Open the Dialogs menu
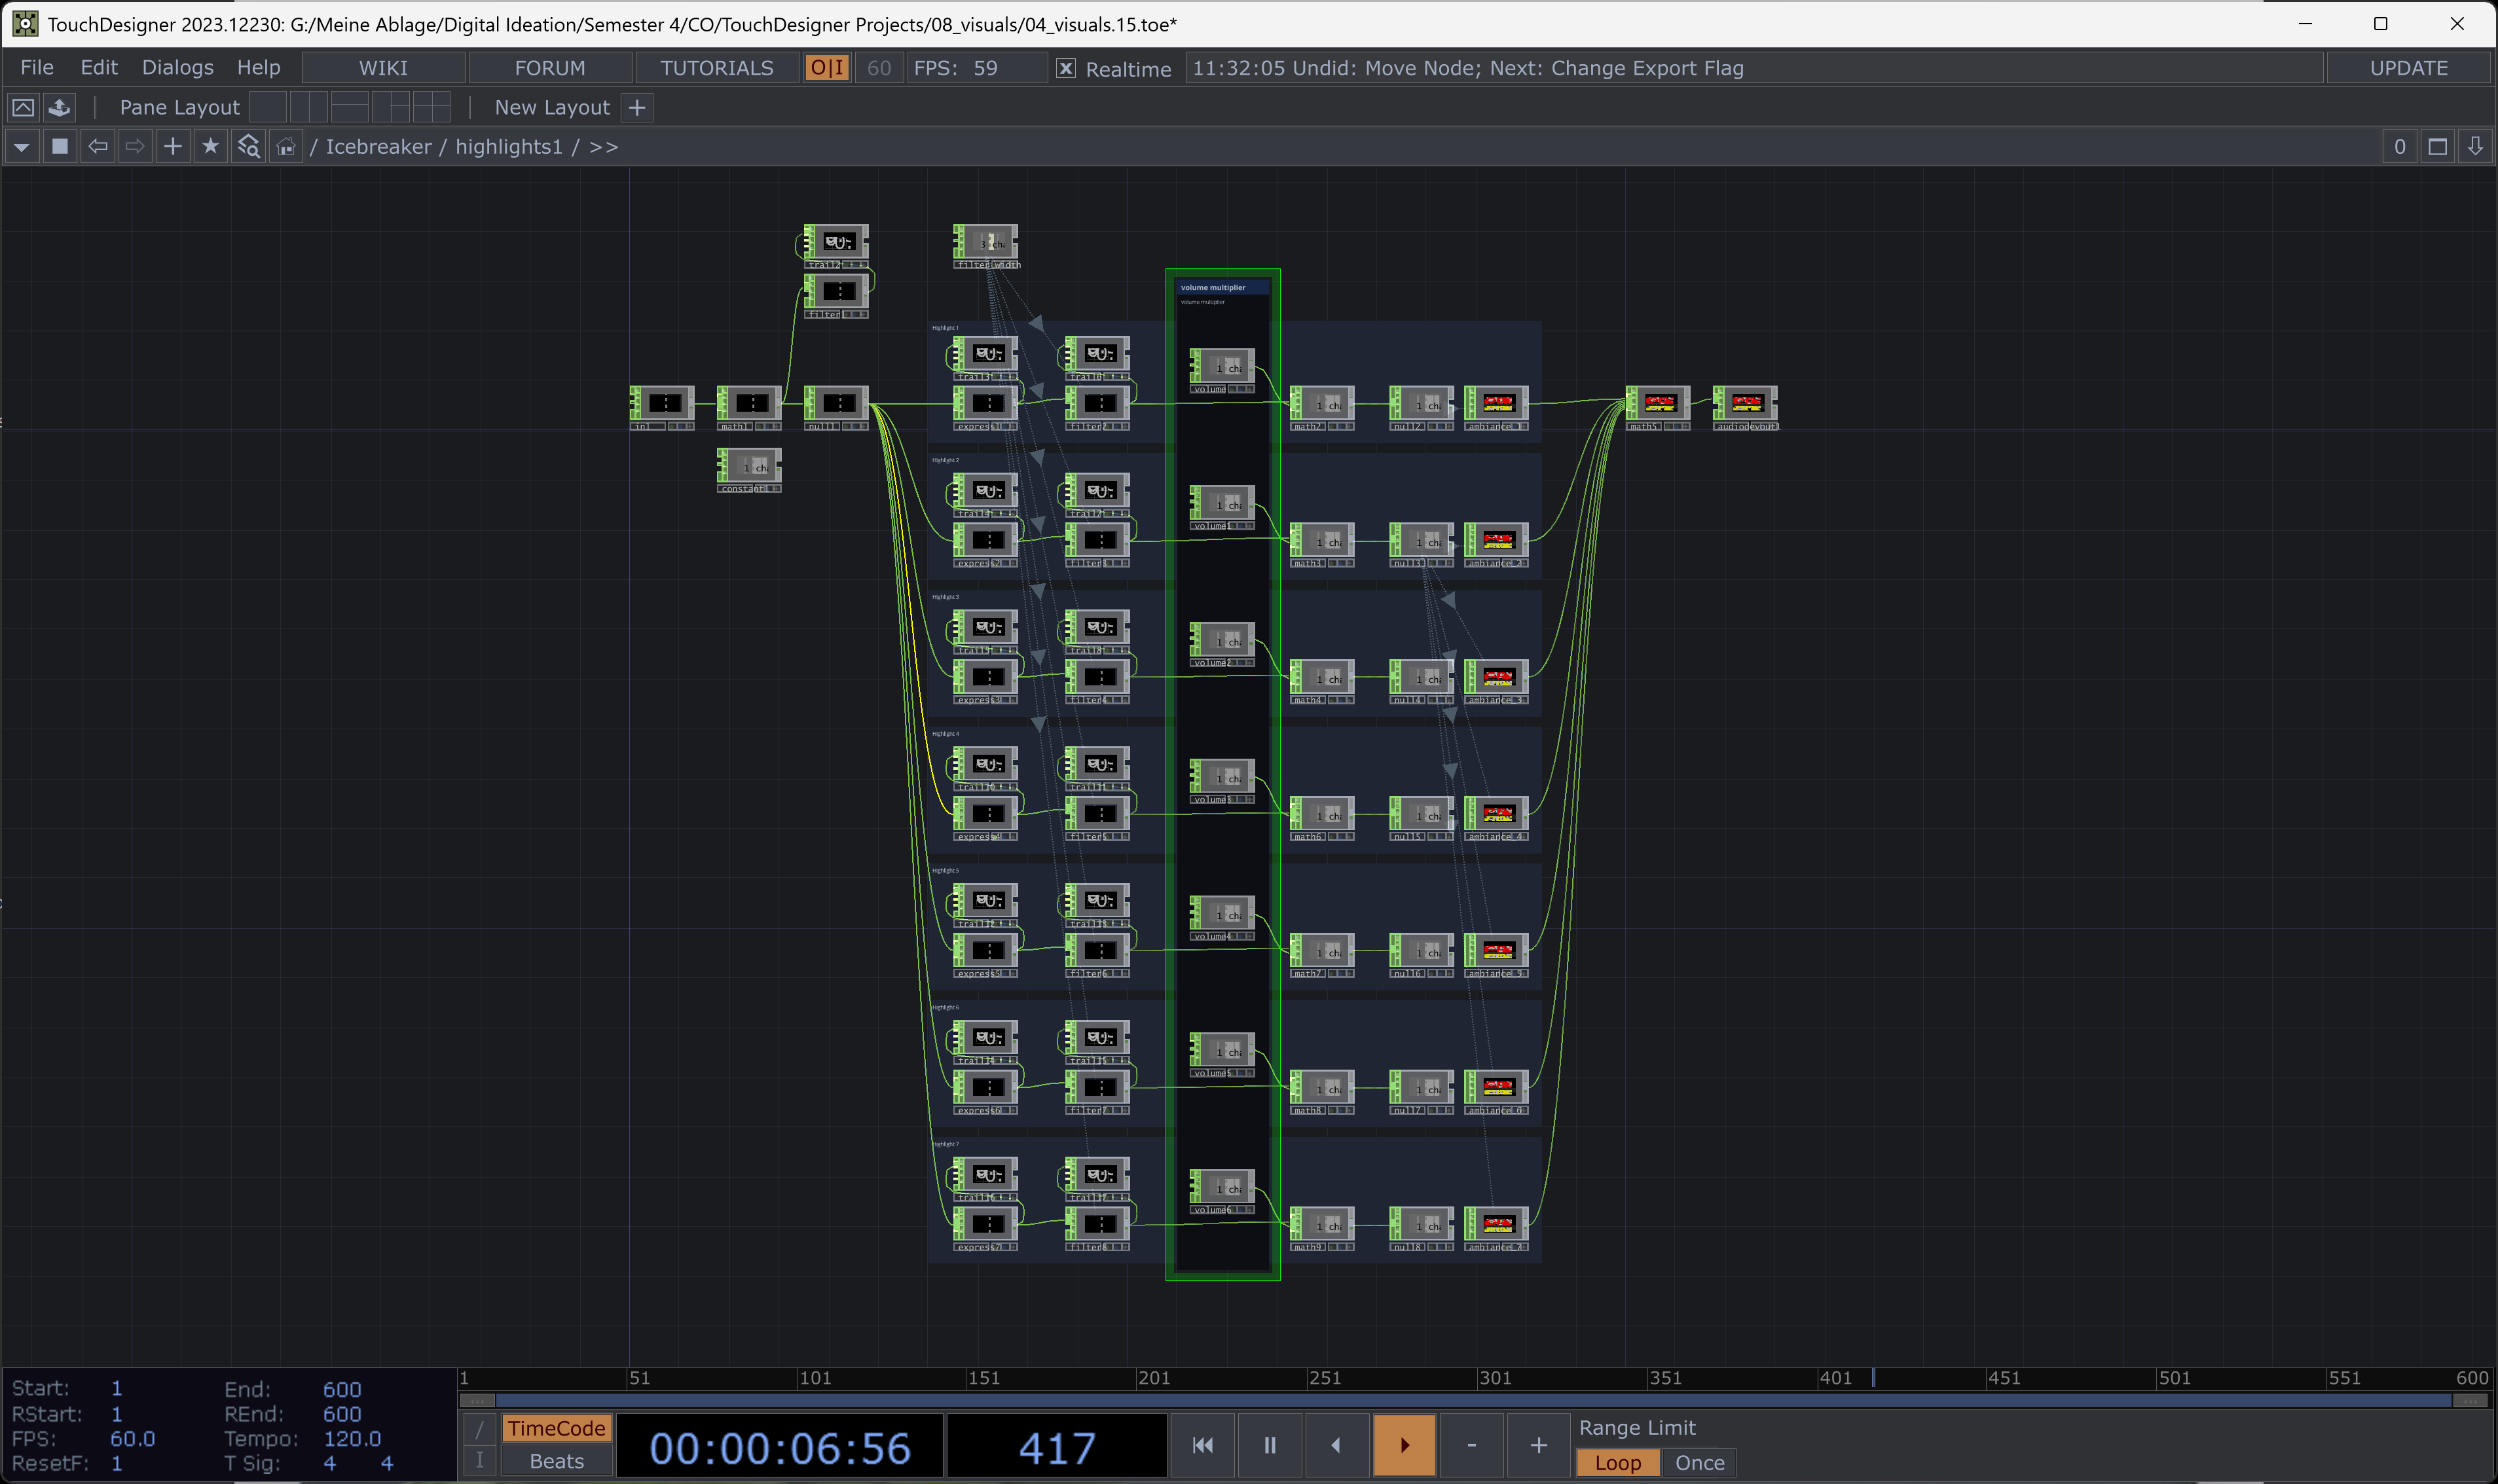 click(178, 67)
